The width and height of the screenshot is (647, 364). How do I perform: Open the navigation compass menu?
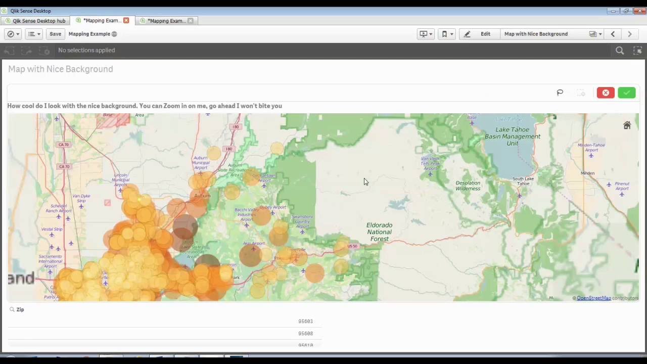point(13,34)
